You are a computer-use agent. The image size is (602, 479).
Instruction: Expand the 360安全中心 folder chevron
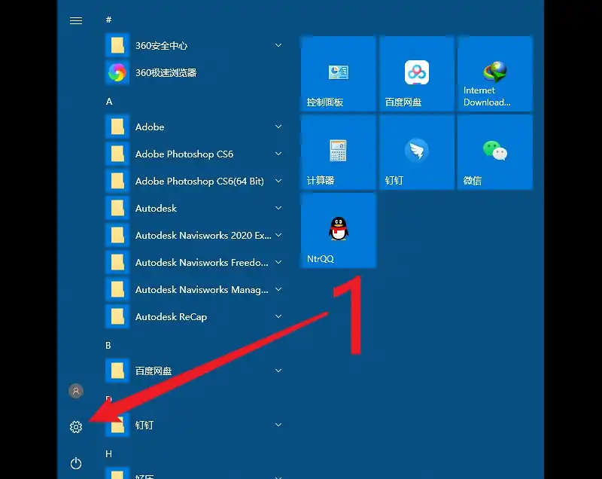coord(278,46)
